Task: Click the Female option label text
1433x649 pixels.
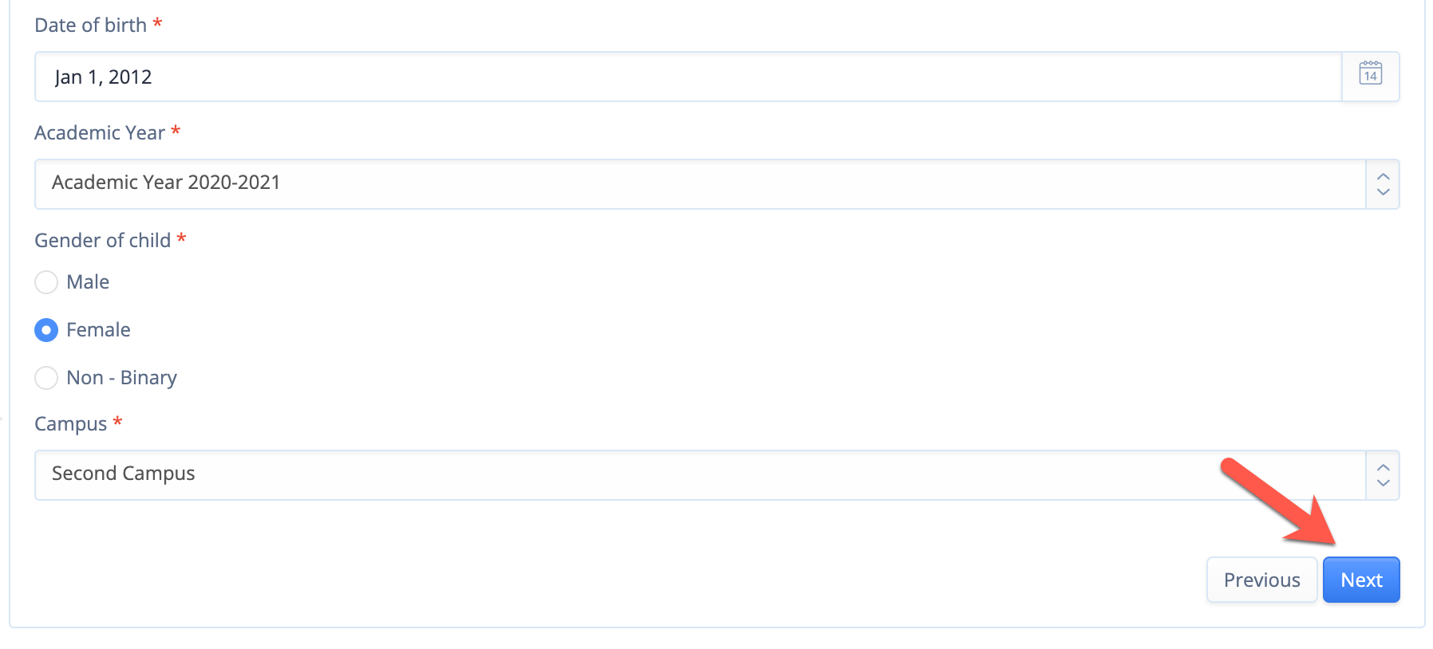Action: 98,330
